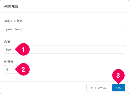Click the 列の複製 dialog title
This screenshot has height=94, width=129.
(11, 6)
